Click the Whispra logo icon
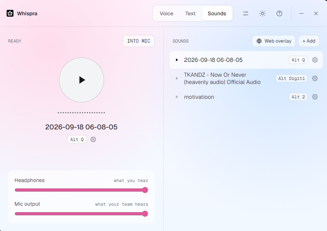This screenshot has width=327, height=231. (x=10, y=13)
